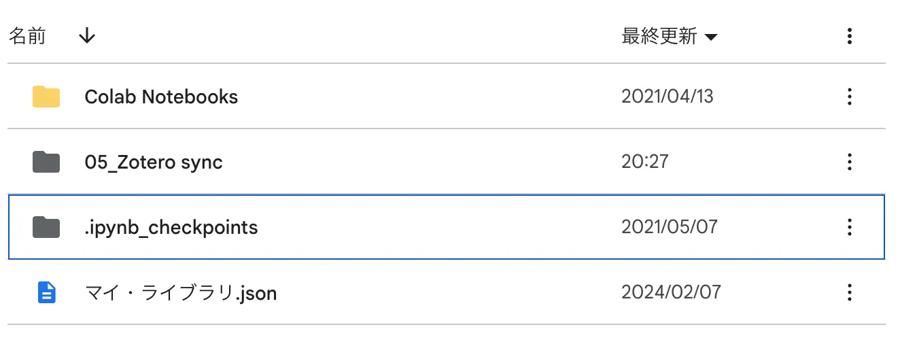Click the .ipynb_checkpoints folder icon
This screenshot has width=900, height=344.
(46, 227)
